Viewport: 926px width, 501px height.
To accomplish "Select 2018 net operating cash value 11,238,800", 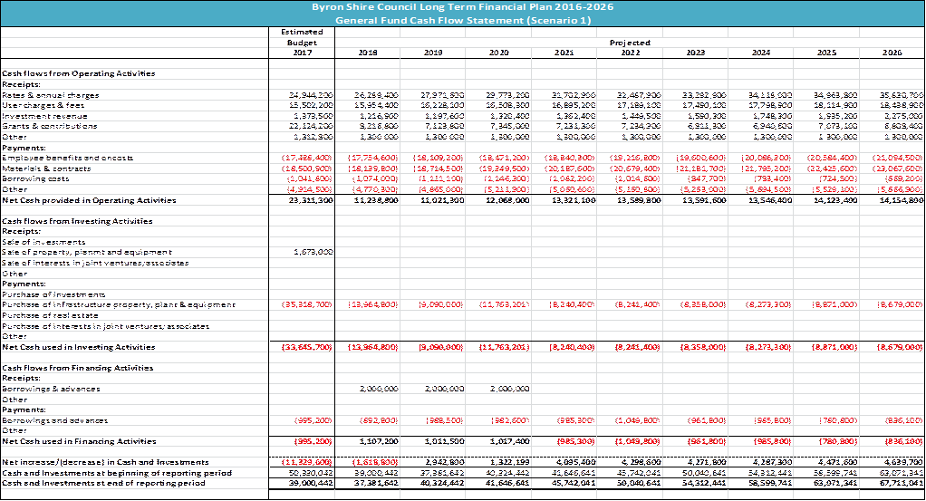I will click(376, 200).
